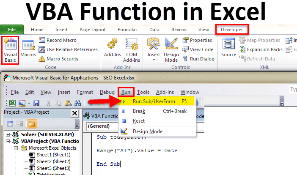Open the VBA editor Window menu

tap(190, 92)
